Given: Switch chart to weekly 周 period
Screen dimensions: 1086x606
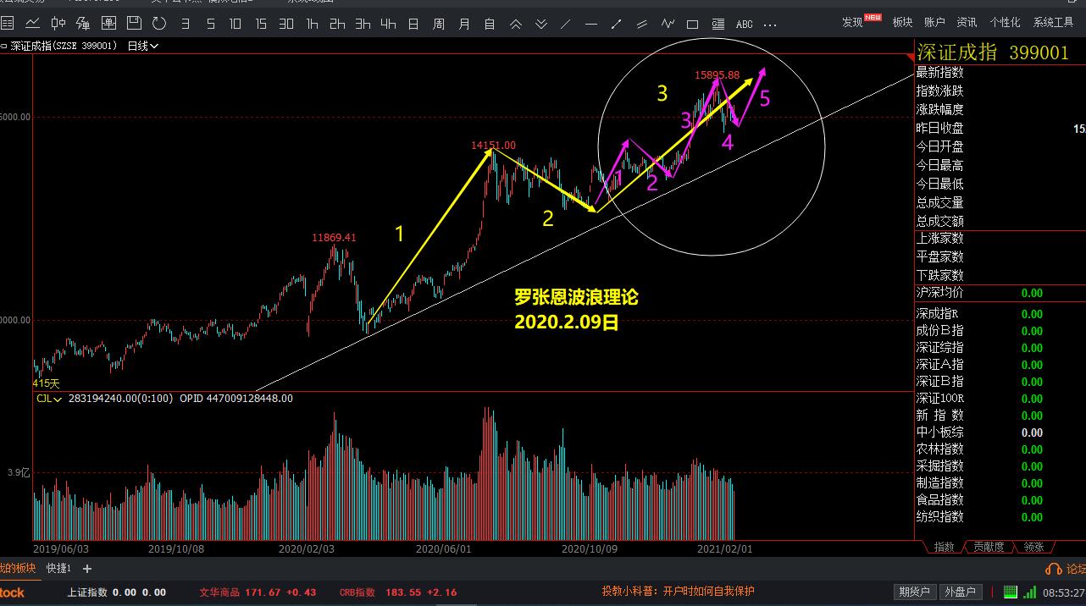Looking at the screenshot, I should coord(438,24).
